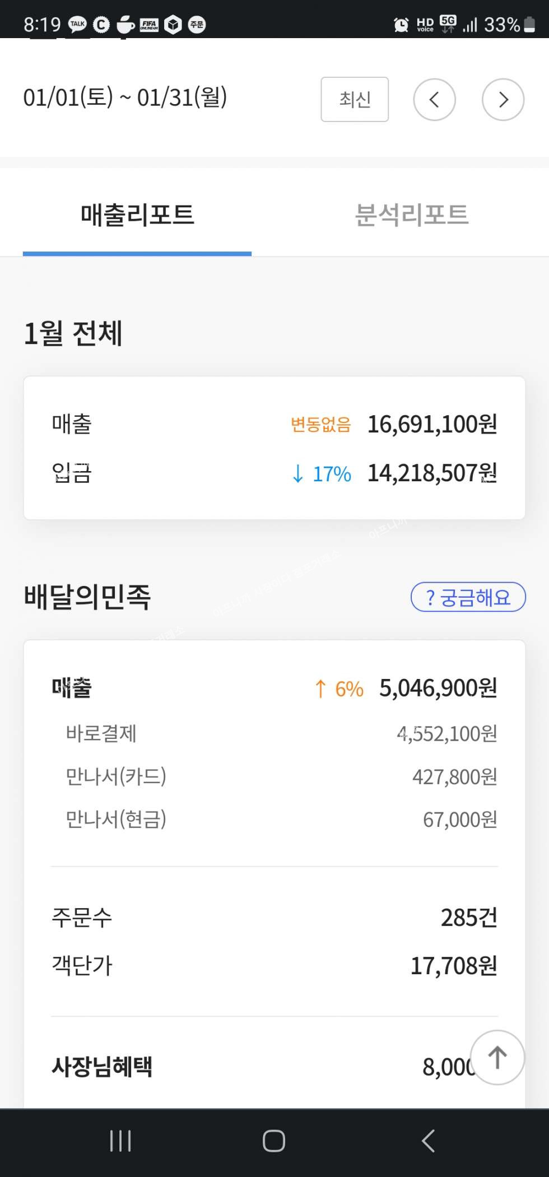Tap the FIFA Online notification icon
Viewport: 549px width, 1177px height.
(149, 25)
